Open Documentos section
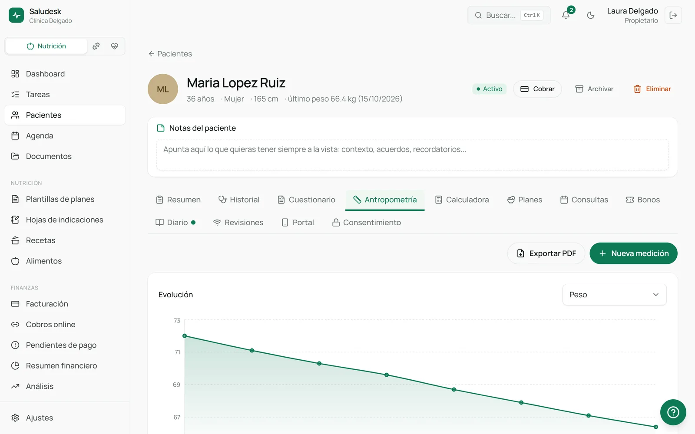The image size is (695, 434). (x=65, y=156)
